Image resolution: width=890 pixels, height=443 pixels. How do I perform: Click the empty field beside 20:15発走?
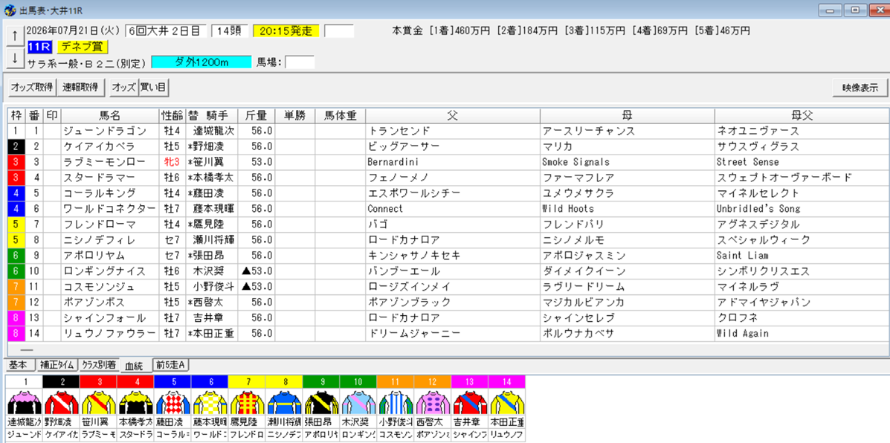tap(339, 30)
